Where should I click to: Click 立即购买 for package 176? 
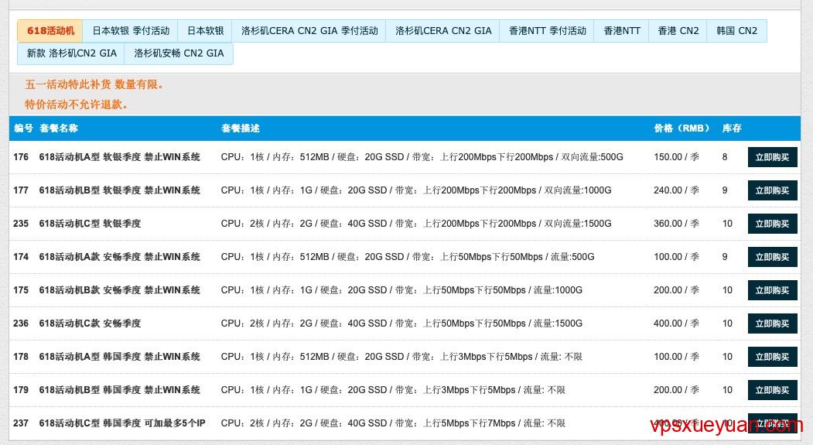772,157
